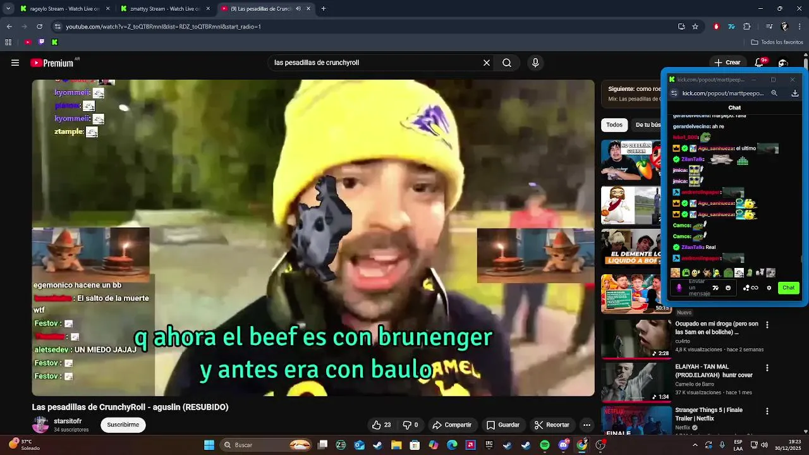
Task: Clear the YouTube search box text
Action: click(487, 63)
